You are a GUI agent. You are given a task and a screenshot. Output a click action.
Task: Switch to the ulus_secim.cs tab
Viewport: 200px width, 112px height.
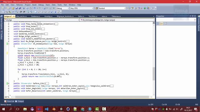click(21, 16)
